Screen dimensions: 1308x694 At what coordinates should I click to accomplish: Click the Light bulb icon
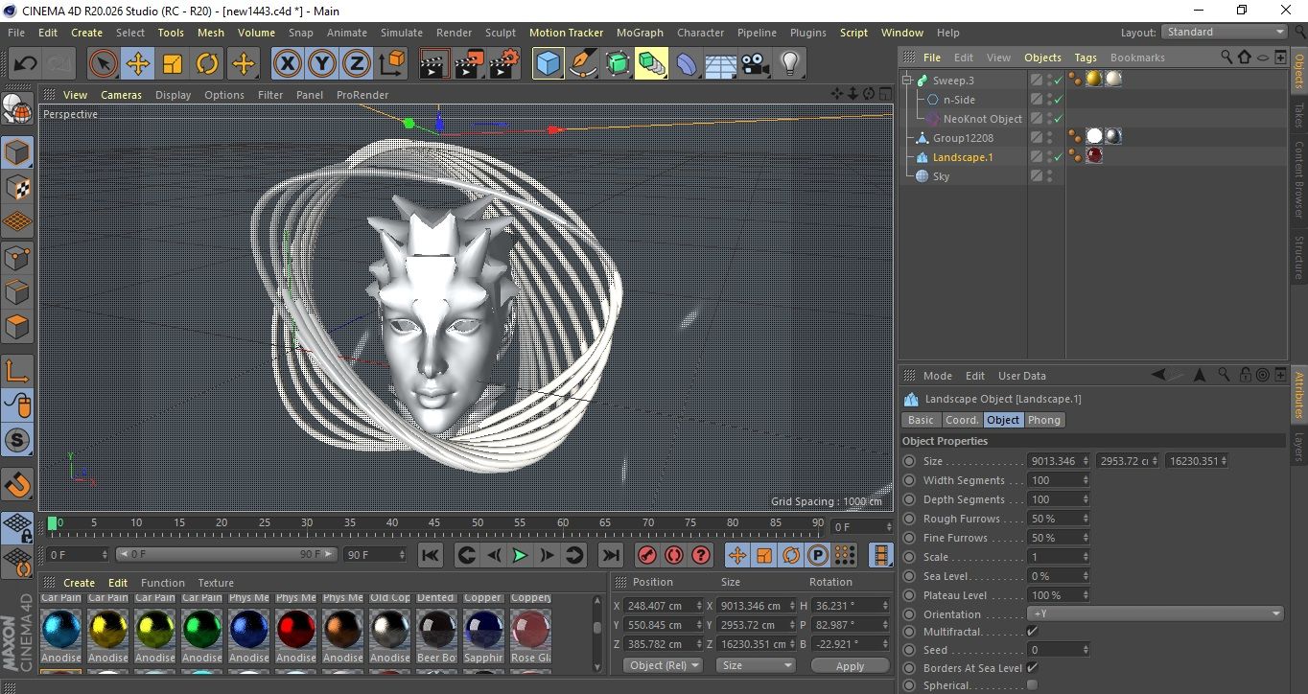(789, 64)
